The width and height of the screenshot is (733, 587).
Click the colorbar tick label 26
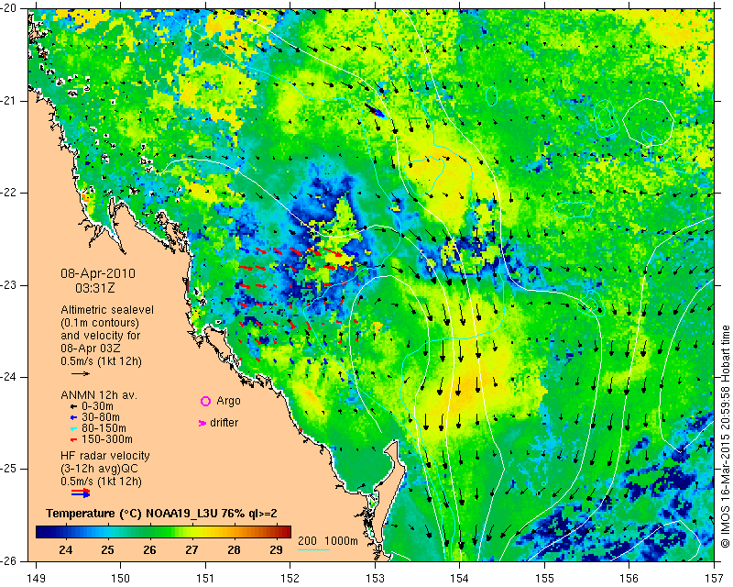(149, 550)
